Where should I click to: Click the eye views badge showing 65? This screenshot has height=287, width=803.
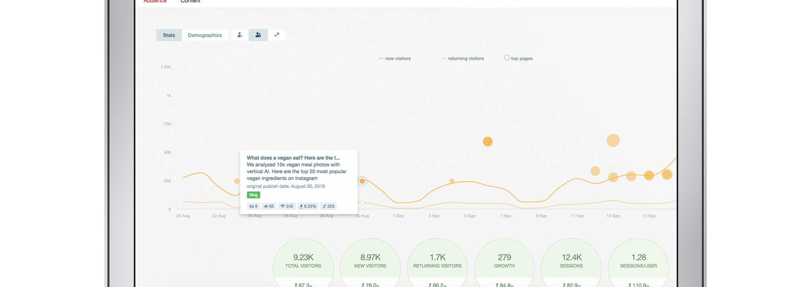(269, 206)
